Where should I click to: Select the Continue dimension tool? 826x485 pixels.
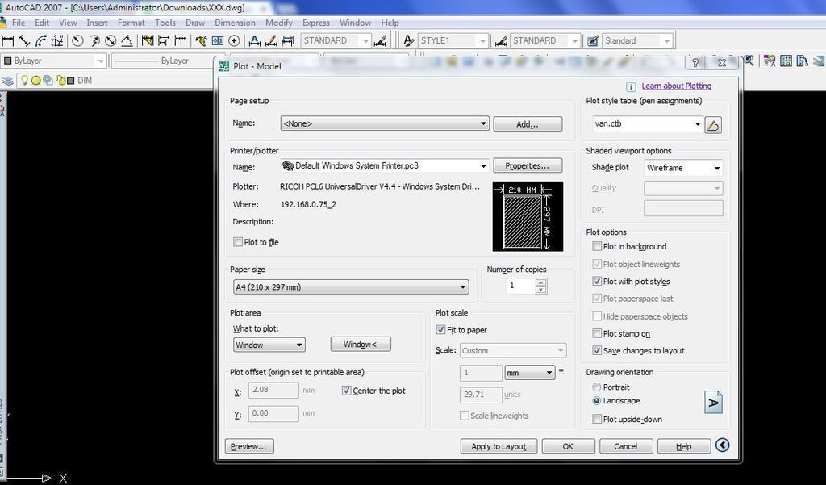point(181,40)
